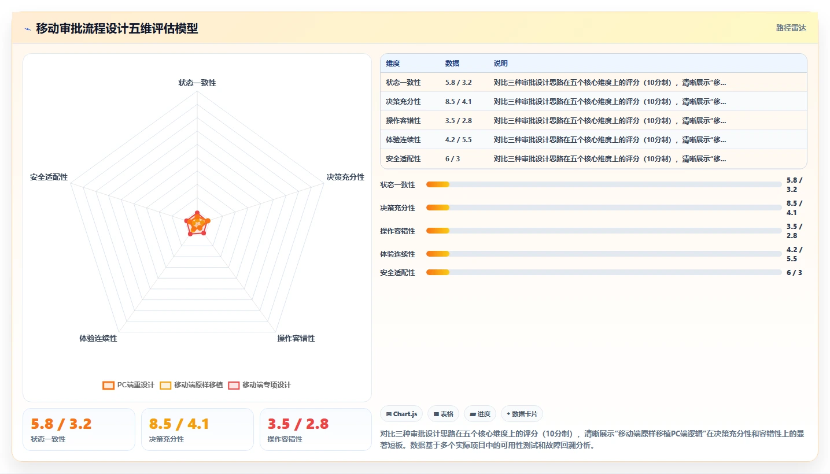Click the 进度 tag
Viewport: 830px width, 474px height.
click(x=480, y=414)
